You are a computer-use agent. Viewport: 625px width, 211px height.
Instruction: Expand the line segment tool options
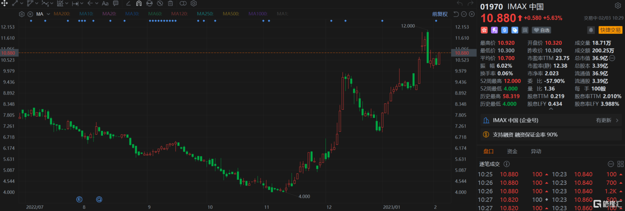[21, 3]
